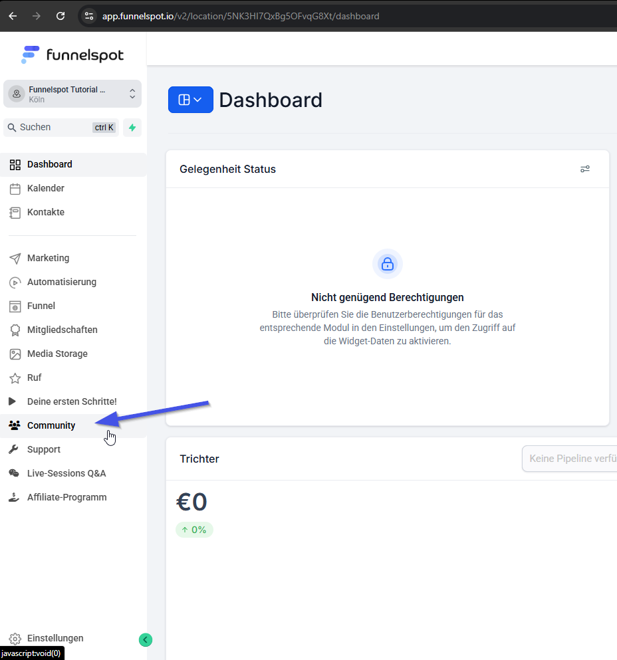The image size is (617, 660).
Task: Open Automatisierung in the sidebar
Action: 72,282
